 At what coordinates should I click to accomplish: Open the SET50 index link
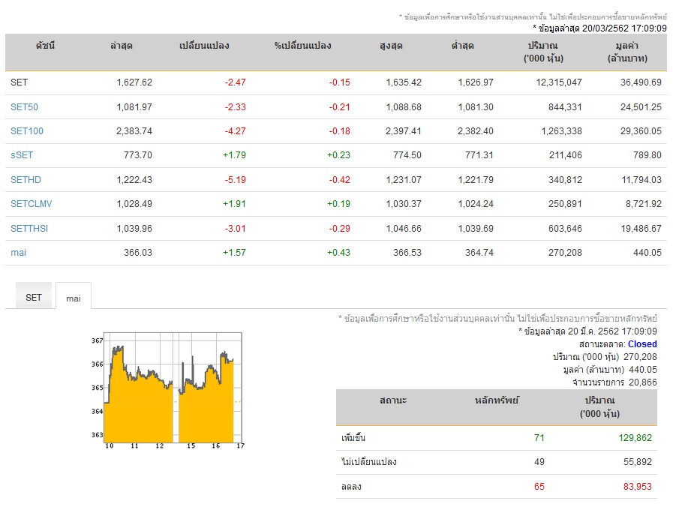pos(25,106)
